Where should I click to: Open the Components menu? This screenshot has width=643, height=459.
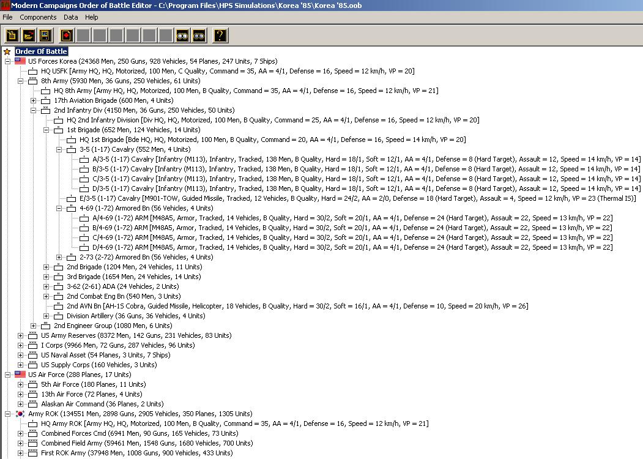pos(38,17)
